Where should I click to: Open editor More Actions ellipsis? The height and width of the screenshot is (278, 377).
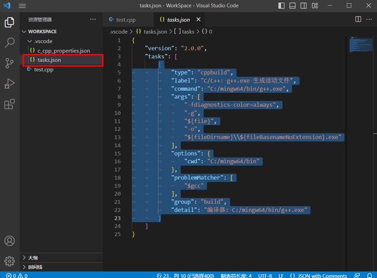click(369, 19)
